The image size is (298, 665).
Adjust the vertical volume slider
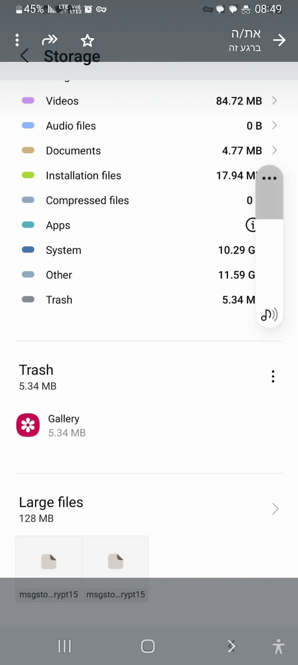click(269, 249)
